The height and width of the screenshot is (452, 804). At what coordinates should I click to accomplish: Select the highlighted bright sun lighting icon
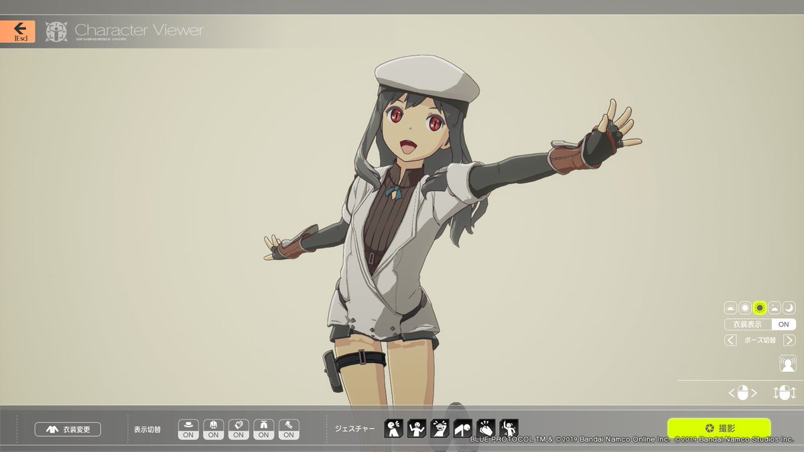coord(760,308)
